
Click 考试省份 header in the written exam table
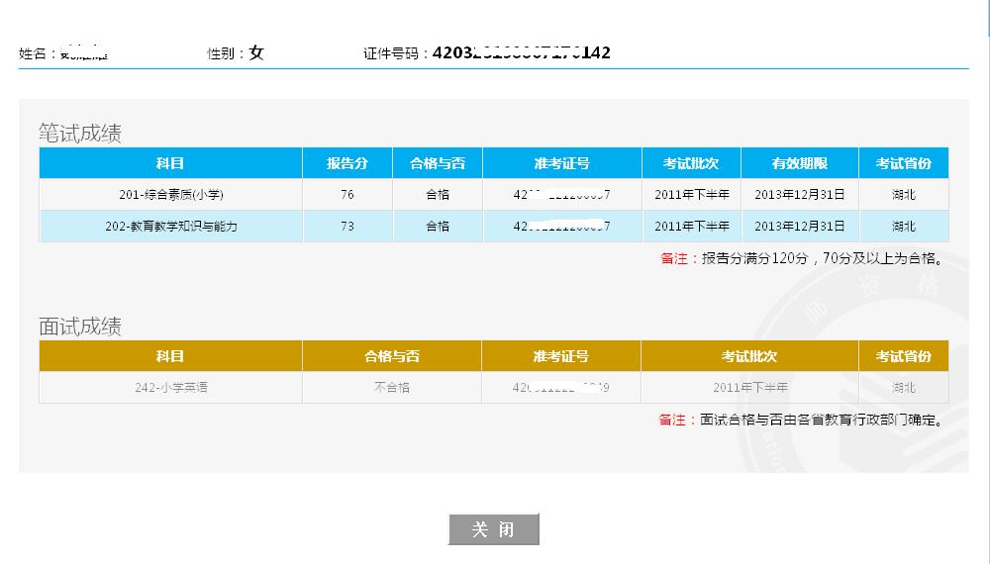[x=903, y=163]
